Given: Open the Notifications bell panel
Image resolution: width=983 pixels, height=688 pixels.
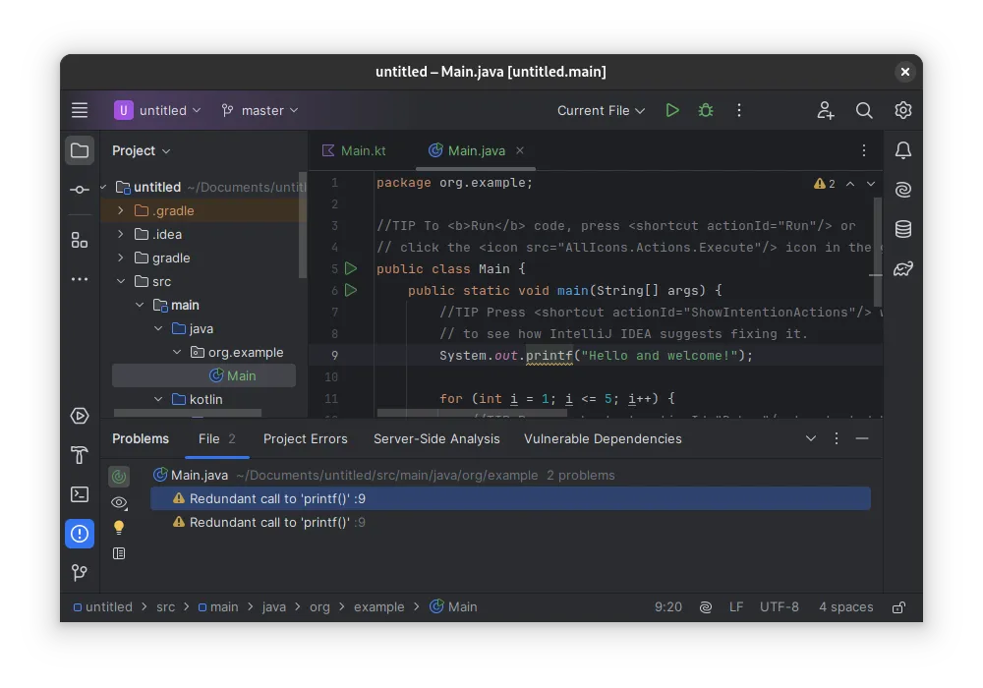Looking at the screenshot, I should [x=902, y=150].
